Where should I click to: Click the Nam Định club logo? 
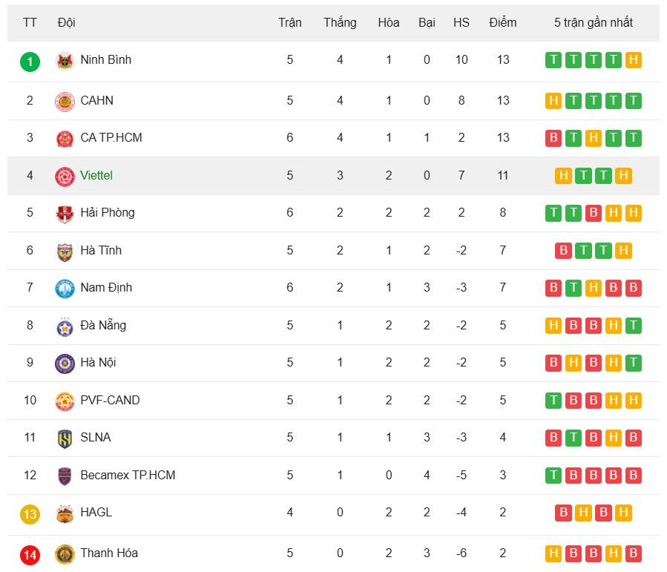pyautogui.click(x=65, y=289)
